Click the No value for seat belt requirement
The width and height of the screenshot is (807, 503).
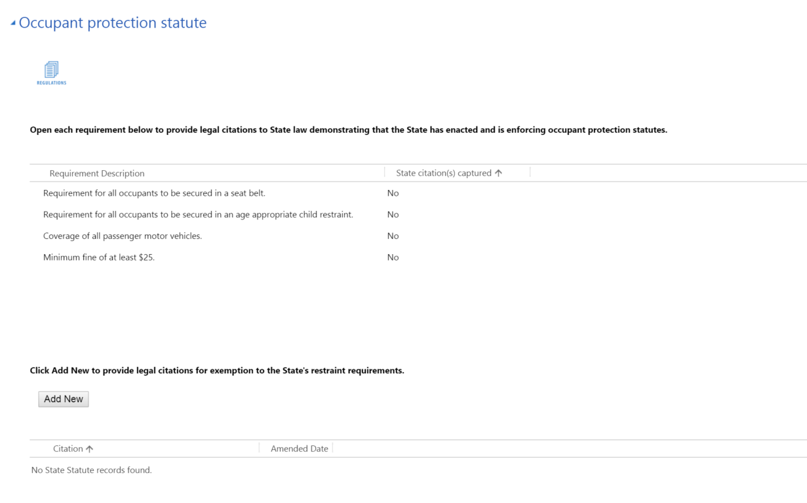[393, 193]
